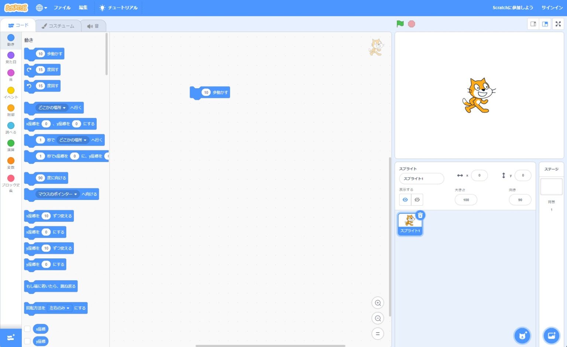Image resolution: width=567 pixels, height=347 pixels.
Task: Click the green flag to run the project
Action: click(400, 24)
